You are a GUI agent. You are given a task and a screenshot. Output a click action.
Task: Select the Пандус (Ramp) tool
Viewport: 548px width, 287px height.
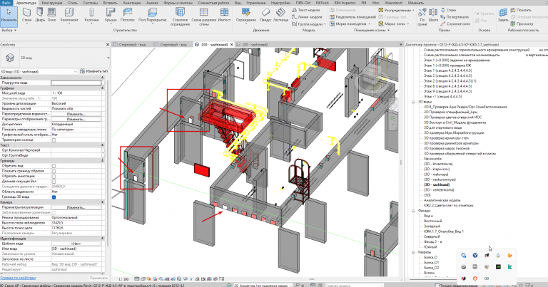265,15
